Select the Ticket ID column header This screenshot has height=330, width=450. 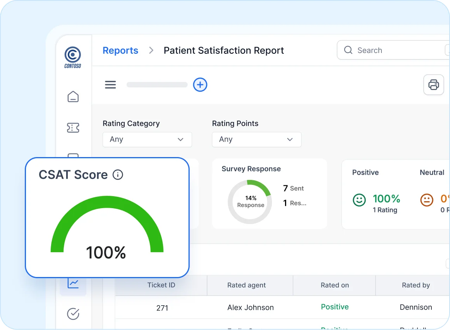[x=161, y=285]
